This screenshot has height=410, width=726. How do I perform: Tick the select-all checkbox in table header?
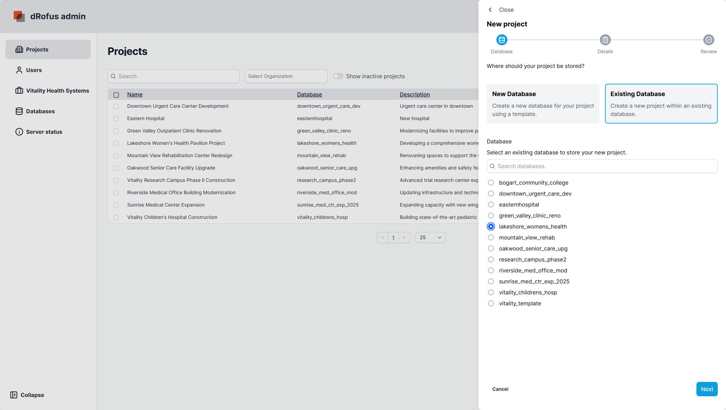click(x=116, y=95)
